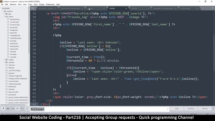Expand the ajax folder
This screenshot has width=215, height=121.
point(4,14)
